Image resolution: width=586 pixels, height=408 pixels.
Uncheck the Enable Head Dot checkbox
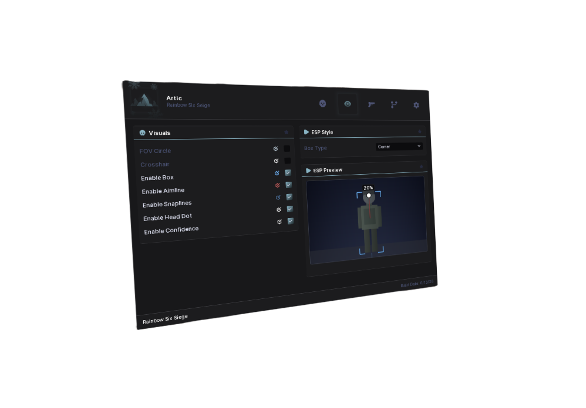pos(289,209)
